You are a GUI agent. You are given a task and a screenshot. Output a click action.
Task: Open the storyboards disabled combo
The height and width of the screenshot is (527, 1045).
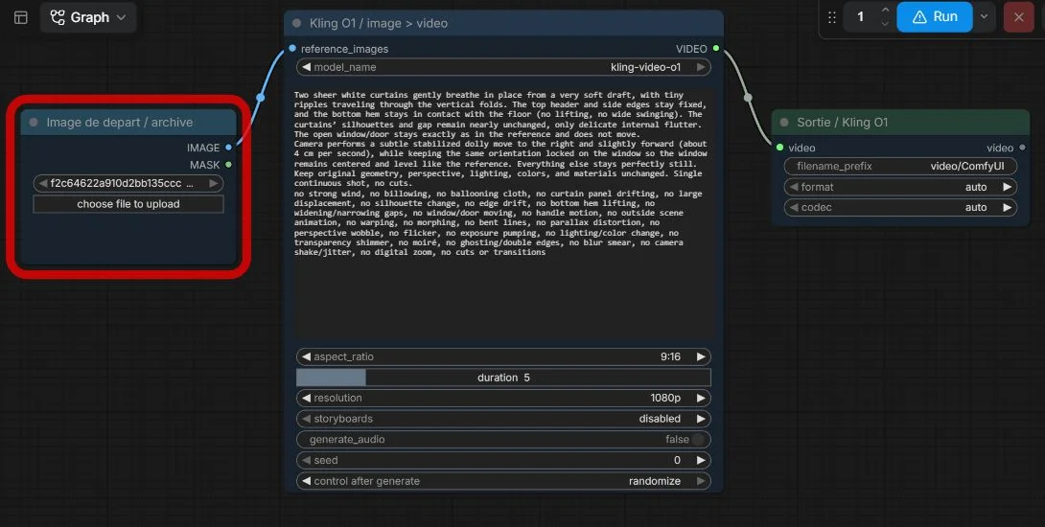503,419
